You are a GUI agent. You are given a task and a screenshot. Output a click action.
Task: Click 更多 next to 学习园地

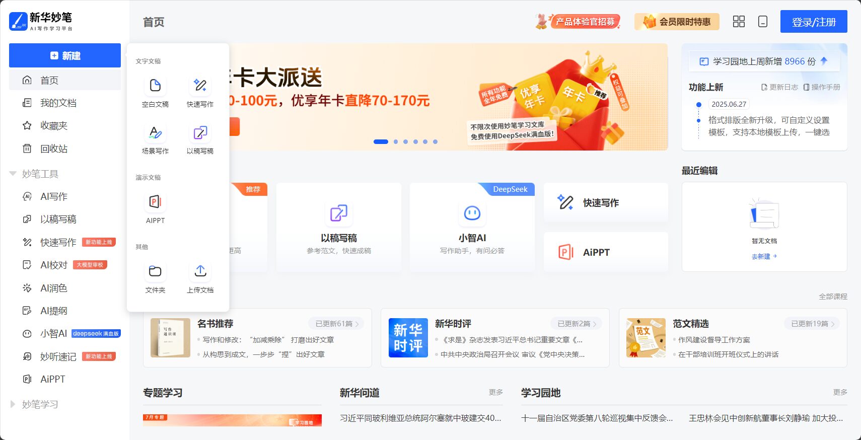tap(840, 392)
